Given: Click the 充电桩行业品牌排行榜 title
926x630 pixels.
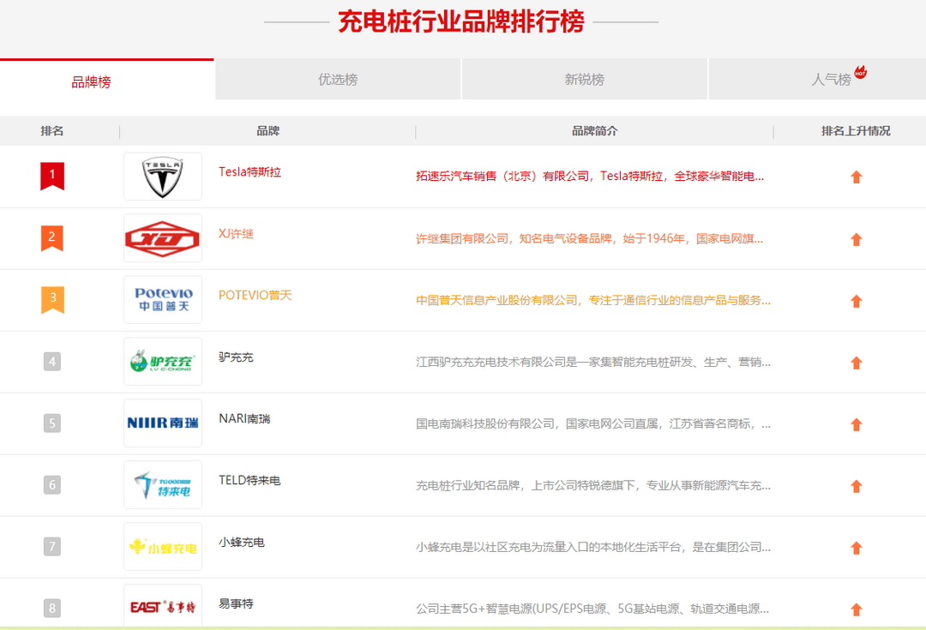Looking at the screenshot, I should 461,21.
